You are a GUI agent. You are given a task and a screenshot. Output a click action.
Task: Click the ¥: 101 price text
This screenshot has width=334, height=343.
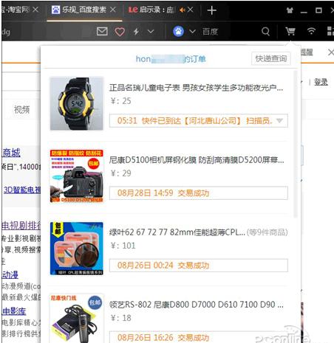click(x=123, y=246)
